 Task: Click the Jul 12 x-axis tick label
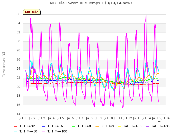[128, 118]
